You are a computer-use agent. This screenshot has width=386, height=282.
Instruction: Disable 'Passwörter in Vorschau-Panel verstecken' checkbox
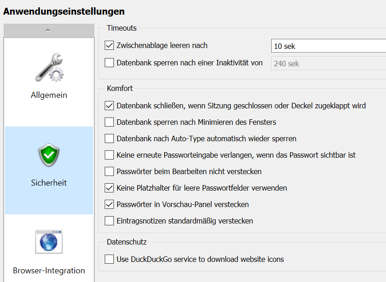[x=109, y=204]
